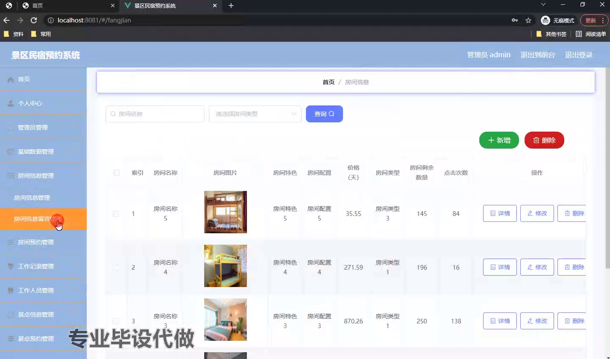Viewport: 610px width, 359px height.
Task: Expand the 房间预约管理 sidebar menu
Action: click(43, 242)
